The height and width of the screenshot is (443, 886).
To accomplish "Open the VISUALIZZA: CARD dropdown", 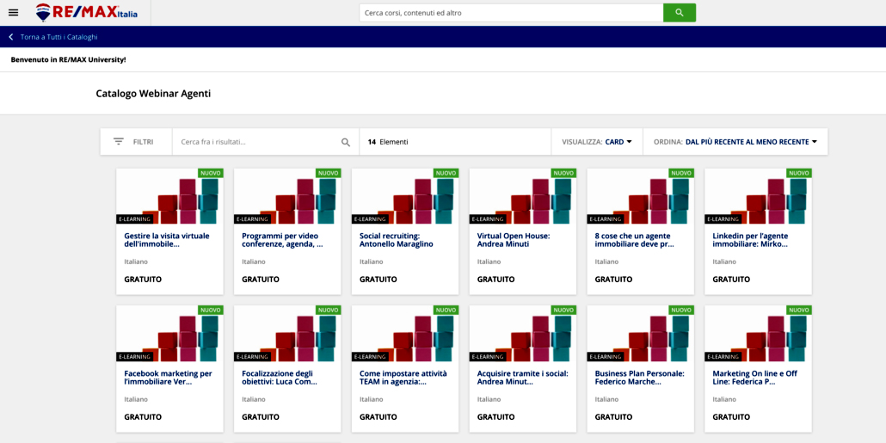I will (x=597, y=142).
